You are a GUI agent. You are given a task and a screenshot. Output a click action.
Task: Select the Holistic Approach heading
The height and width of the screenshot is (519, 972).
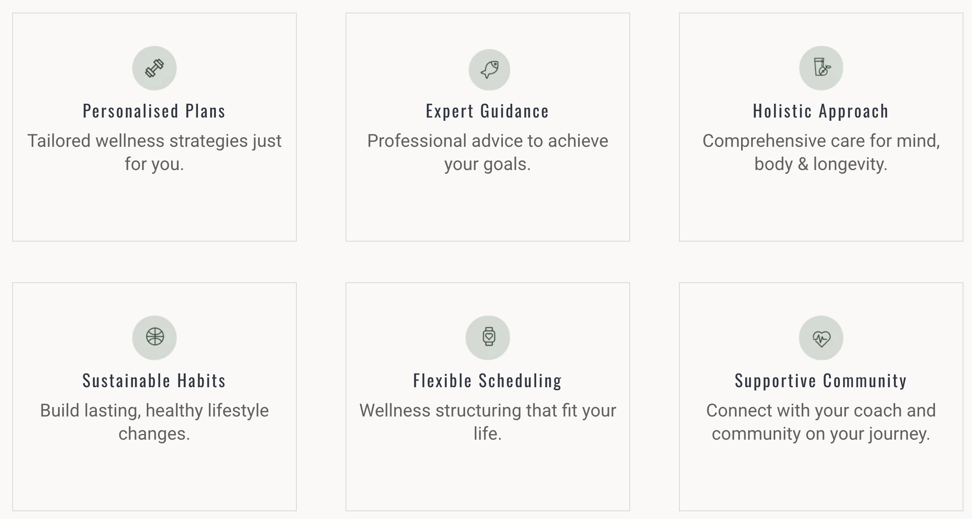point(821,111)
